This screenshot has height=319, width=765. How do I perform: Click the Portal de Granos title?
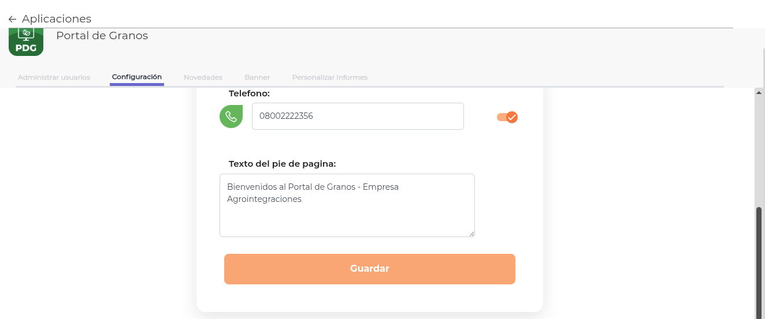coord(102,36)
